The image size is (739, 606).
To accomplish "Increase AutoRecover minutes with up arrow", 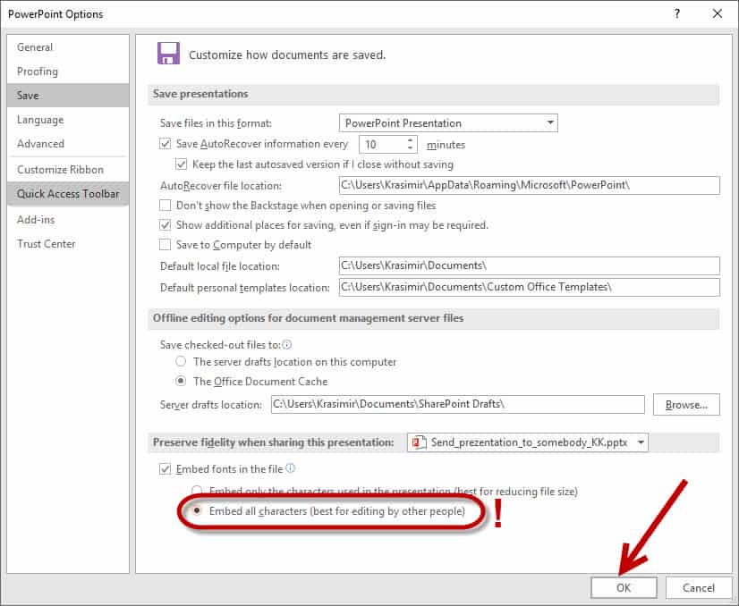I will click(410, 139).
